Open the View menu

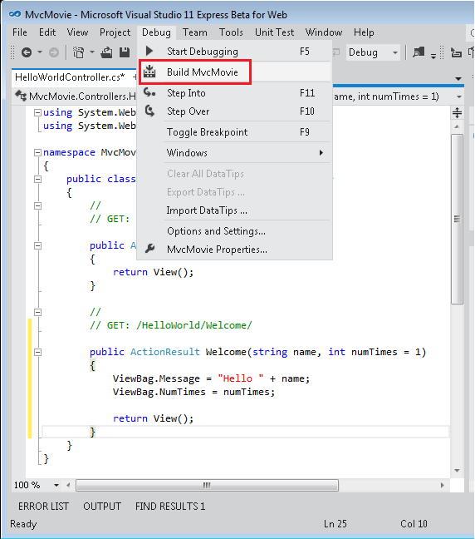coord(77,32)
